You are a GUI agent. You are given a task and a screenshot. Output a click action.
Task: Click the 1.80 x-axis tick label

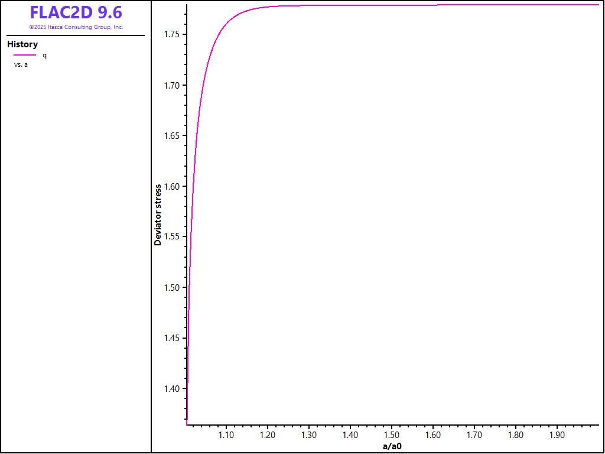tap(515, 434)
